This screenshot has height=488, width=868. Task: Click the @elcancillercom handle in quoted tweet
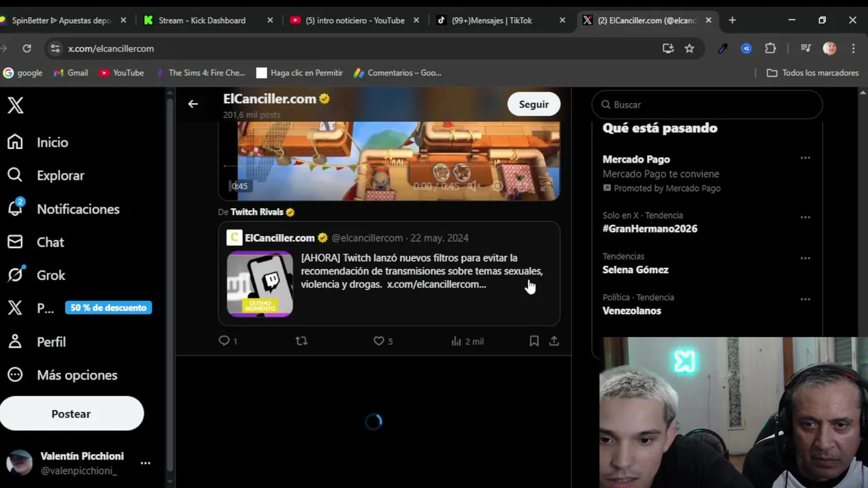(x=367, y=238)
